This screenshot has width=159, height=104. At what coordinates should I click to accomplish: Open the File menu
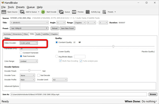click(3, 7)
